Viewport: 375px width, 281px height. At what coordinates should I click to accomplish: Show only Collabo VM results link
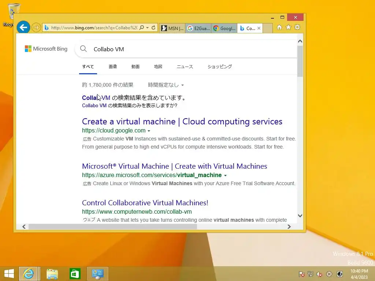[x=94, y=106]
